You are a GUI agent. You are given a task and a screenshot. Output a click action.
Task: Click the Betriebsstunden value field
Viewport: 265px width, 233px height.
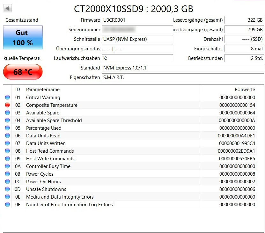pyautogui.click(x=244, y=58)
